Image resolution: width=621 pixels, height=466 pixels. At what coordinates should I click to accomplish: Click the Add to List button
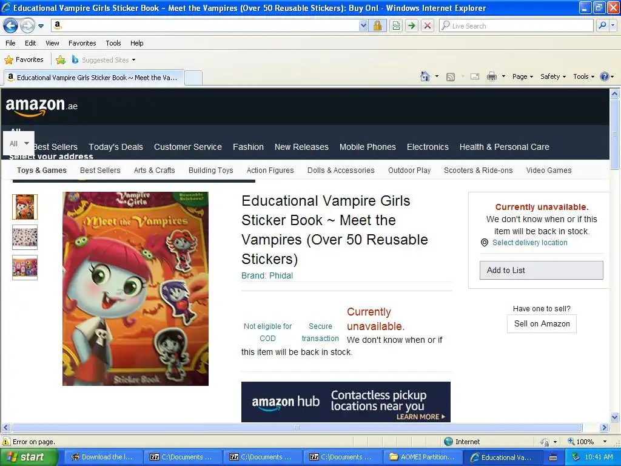pos(542,270)
